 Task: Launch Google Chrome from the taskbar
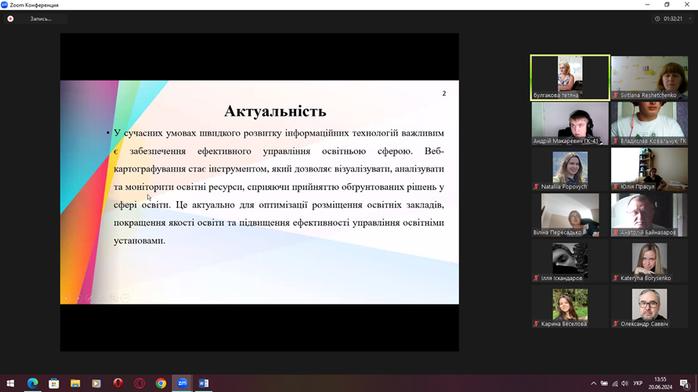point(161,383)
